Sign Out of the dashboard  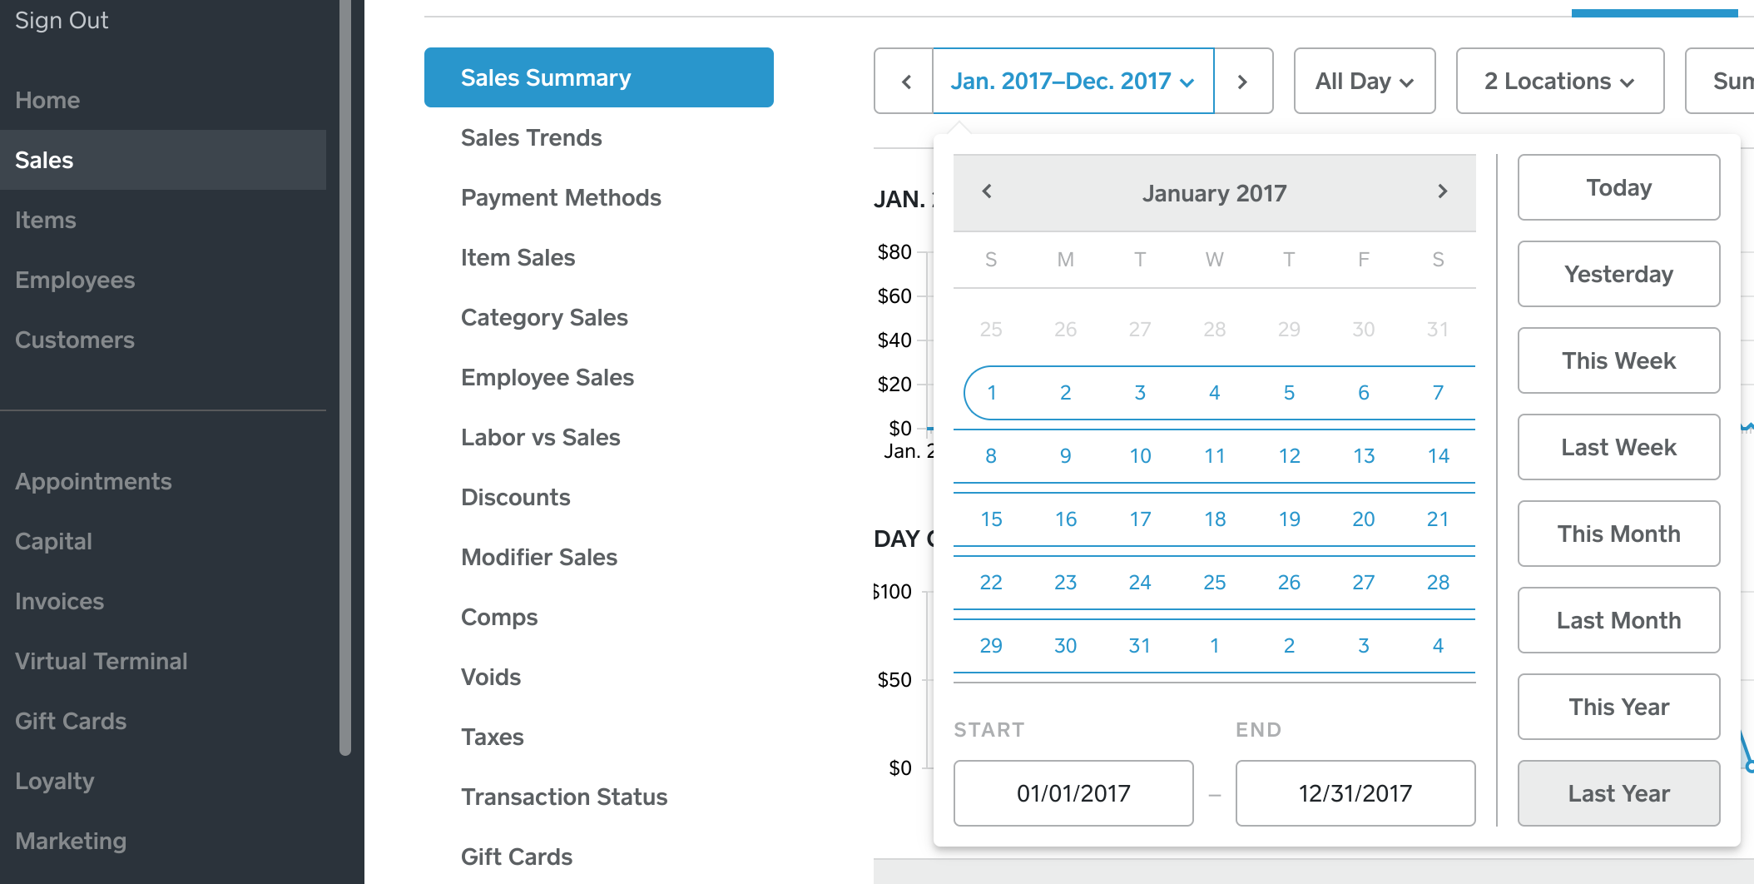(62, 21)
